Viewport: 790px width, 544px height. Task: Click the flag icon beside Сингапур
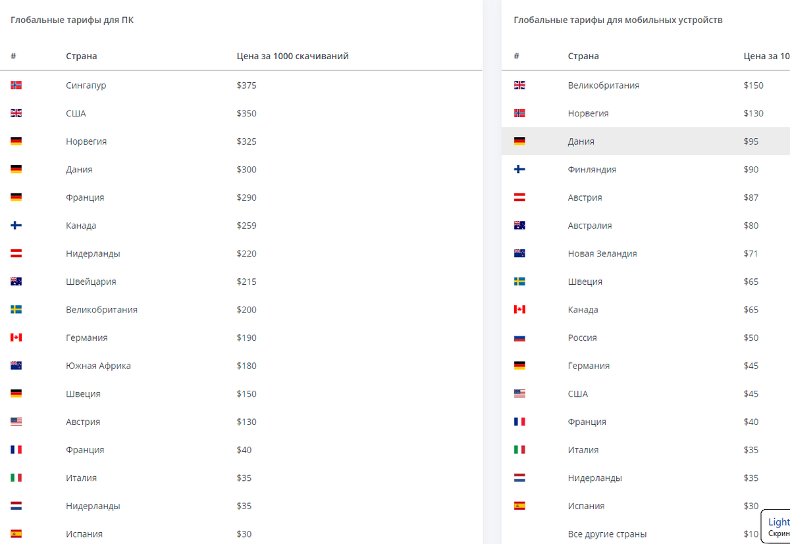click(x=16, y=86)
